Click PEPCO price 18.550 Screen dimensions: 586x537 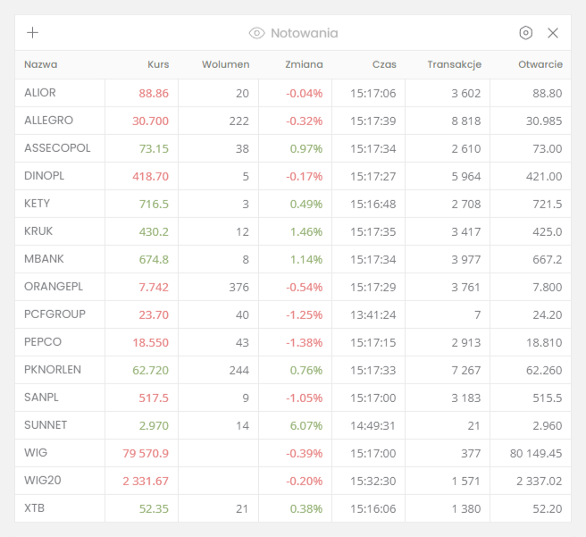(x=151, y=342)
